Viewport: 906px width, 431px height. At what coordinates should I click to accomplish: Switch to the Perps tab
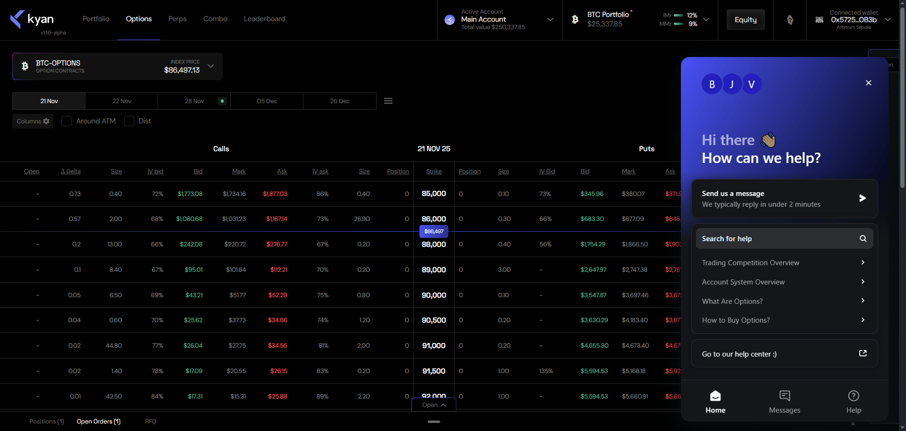click(177, 19)
